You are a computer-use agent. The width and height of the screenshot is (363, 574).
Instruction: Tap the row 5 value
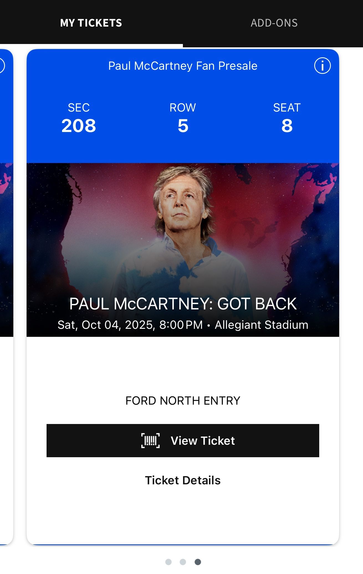[x=183, y=126]
